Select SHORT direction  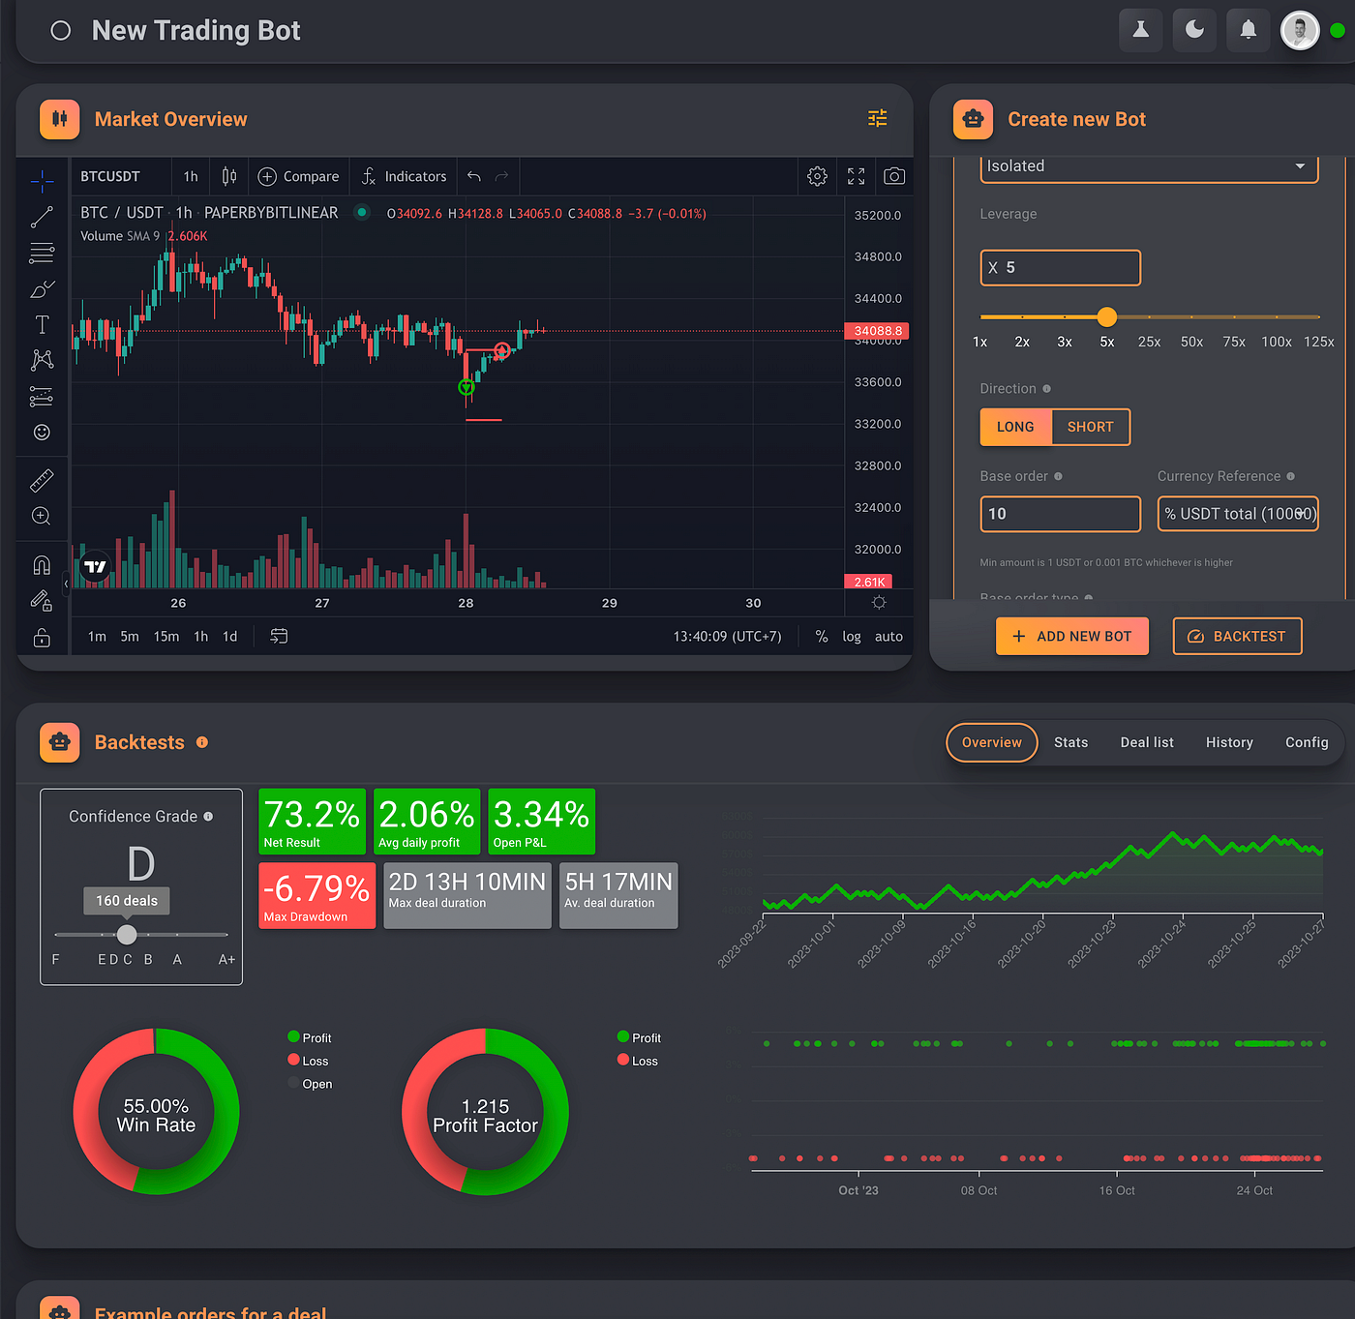1091,427
